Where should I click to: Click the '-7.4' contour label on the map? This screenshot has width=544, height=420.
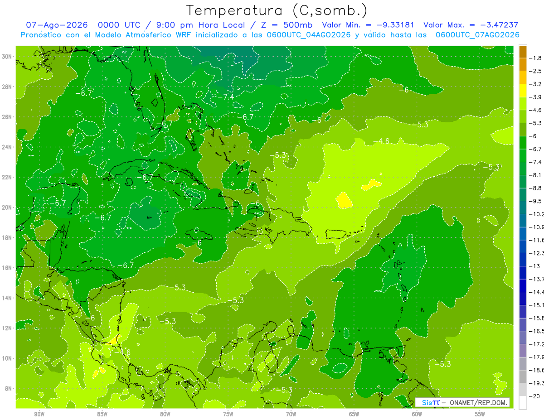point(225,97)
